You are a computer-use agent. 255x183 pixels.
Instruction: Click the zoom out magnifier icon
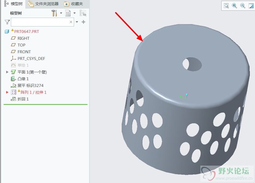243,6
